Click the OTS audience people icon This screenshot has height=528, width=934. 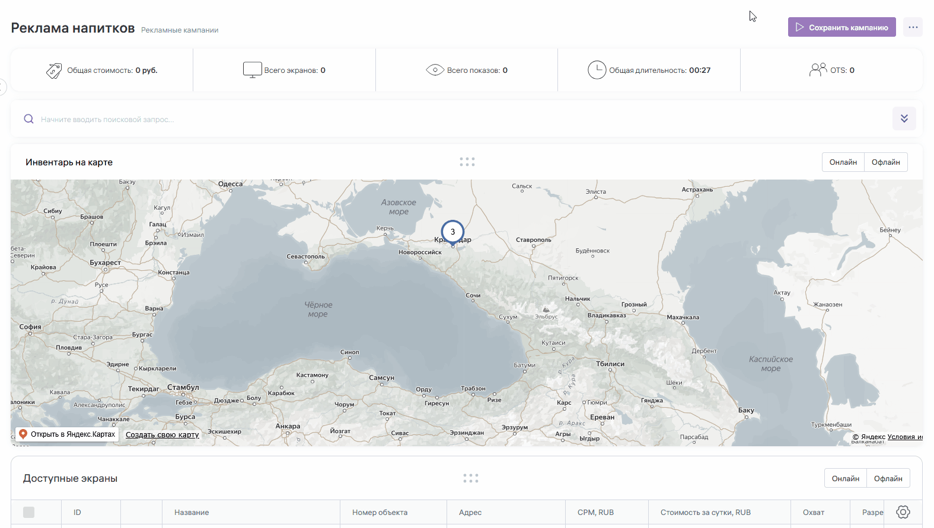point(818,70)
